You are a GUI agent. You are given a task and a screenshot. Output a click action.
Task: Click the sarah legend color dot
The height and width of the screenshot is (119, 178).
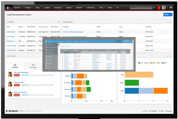(x=151, y=63)
